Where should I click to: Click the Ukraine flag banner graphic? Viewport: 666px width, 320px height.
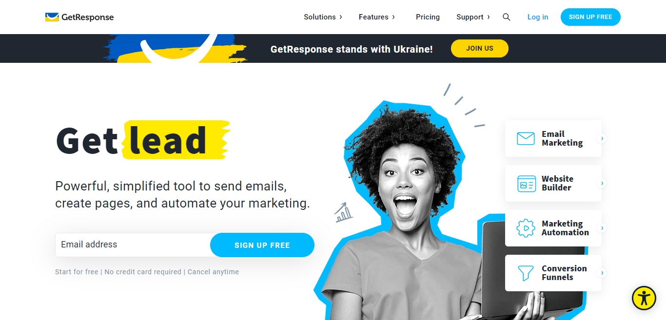176,48
